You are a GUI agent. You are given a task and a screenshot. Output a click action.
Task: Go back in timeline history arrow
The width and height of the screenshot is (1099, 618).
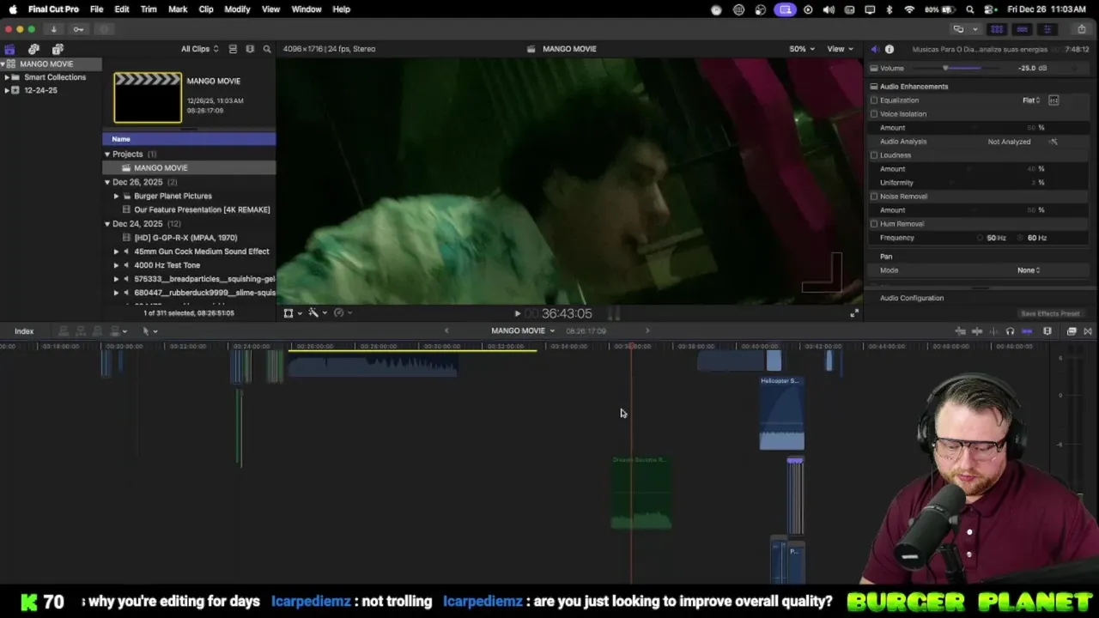pyautogui.click(x=446, y=331)
